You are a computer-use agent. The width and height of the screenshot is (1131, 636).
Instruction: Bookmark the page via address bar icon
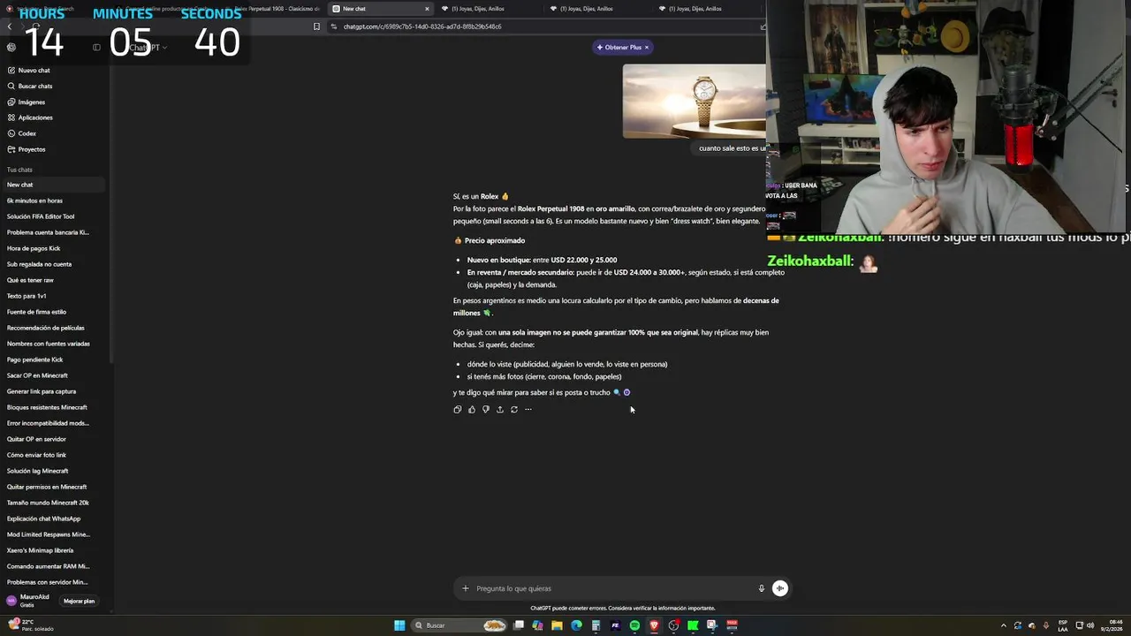pyautogui.click(x=316, y=26)
